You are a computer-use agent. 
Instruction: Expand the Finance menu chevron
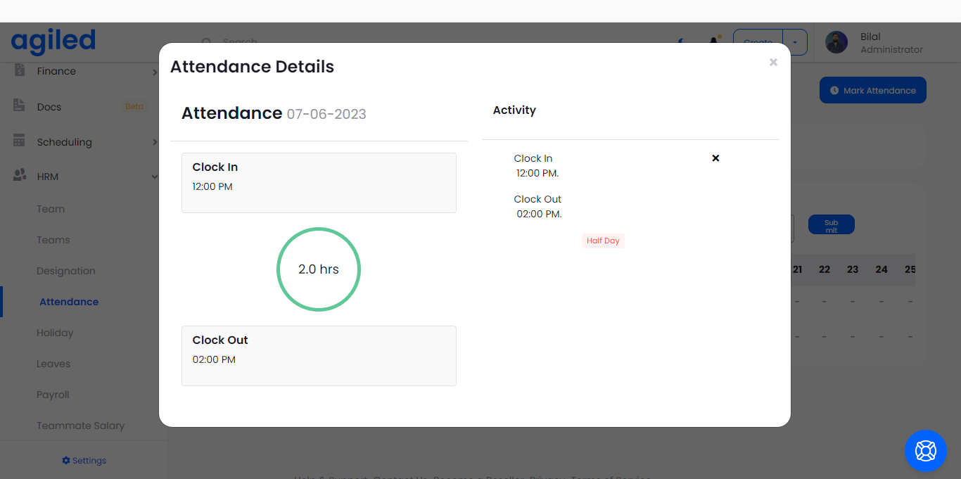coord(154,72)
